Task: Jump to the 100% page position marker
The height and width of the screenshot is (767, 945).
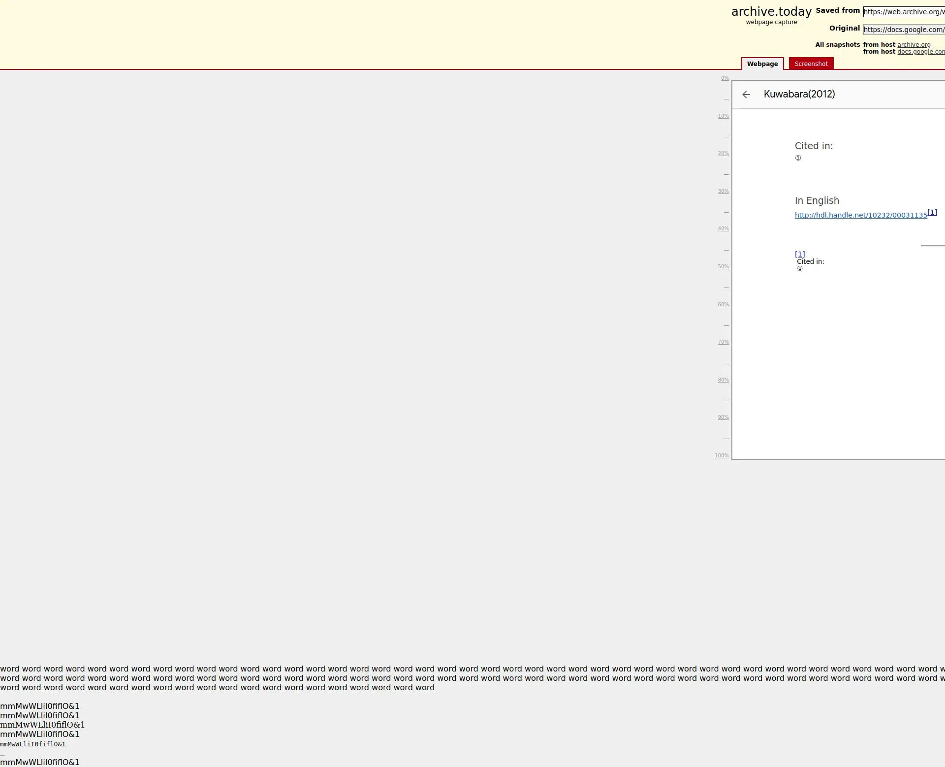Action: tap(722, 456)
